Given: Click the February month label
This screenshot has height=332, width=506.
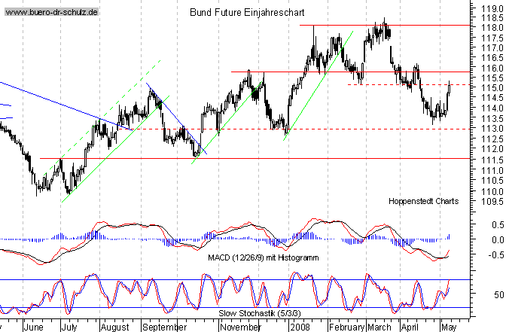Looking at the screenshot, I should click(347, 327).
